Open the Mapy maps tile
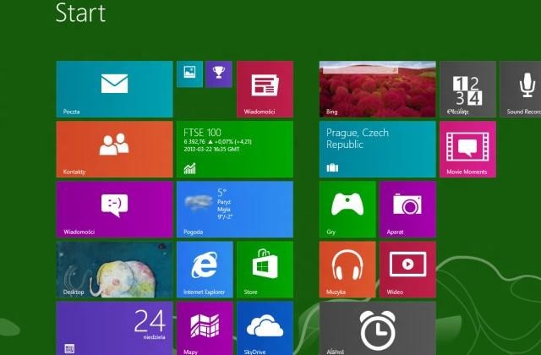Image resolution: width=541 pixels, height=355 pixels. pos(205,329)
